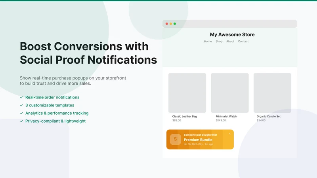Close the Premium Bundle notification popup
Image resolution: width=317 pixels, height=178 pixels.
tap(230, 134)
